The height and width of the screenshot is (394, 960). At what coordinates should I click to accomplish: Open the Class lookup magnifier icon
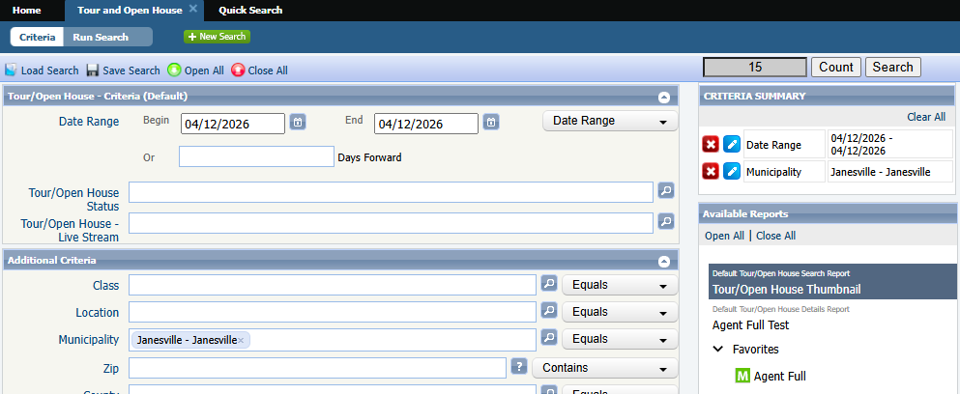(548, 284)
